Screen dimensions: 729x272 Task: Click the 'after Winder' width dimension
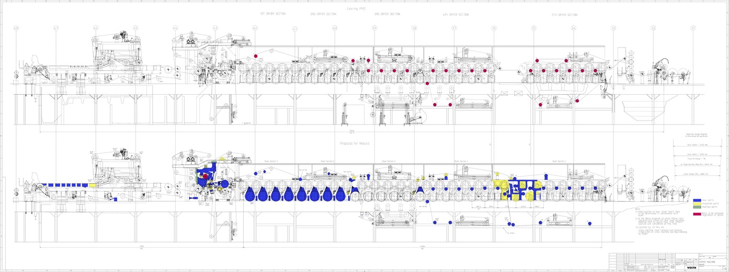pos(696,174)
